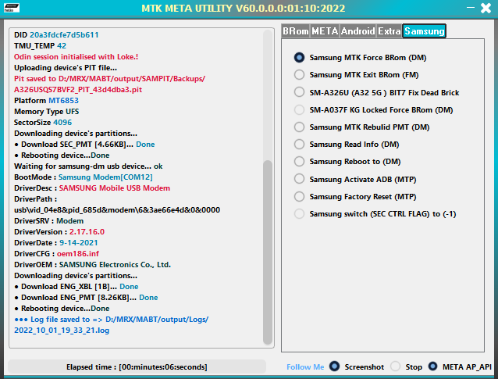Choose Samsung Factory Reset (MTP)
Viewport: 498px width, 379px height.
(x=355, y=196)
